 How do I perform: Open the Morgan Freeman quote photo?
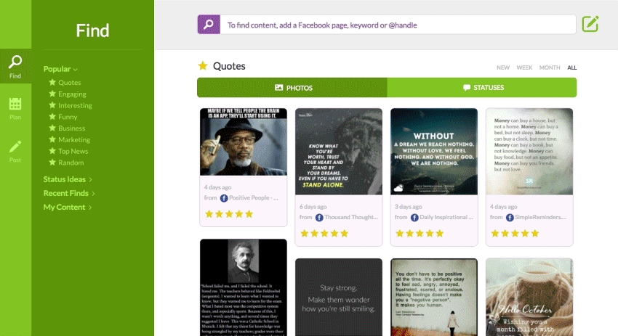(x=243, y=142)
